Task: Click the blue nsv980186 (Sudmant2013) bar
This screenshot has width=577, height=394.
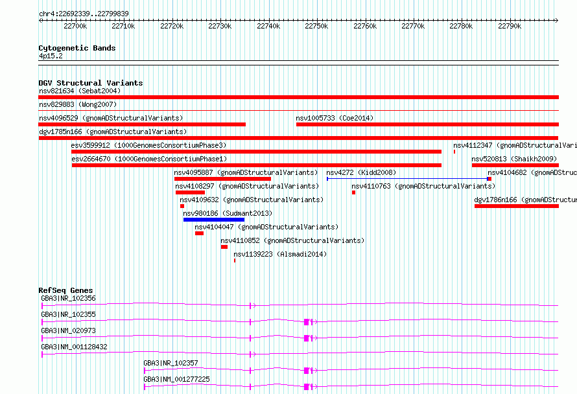Action: (214, 220)
